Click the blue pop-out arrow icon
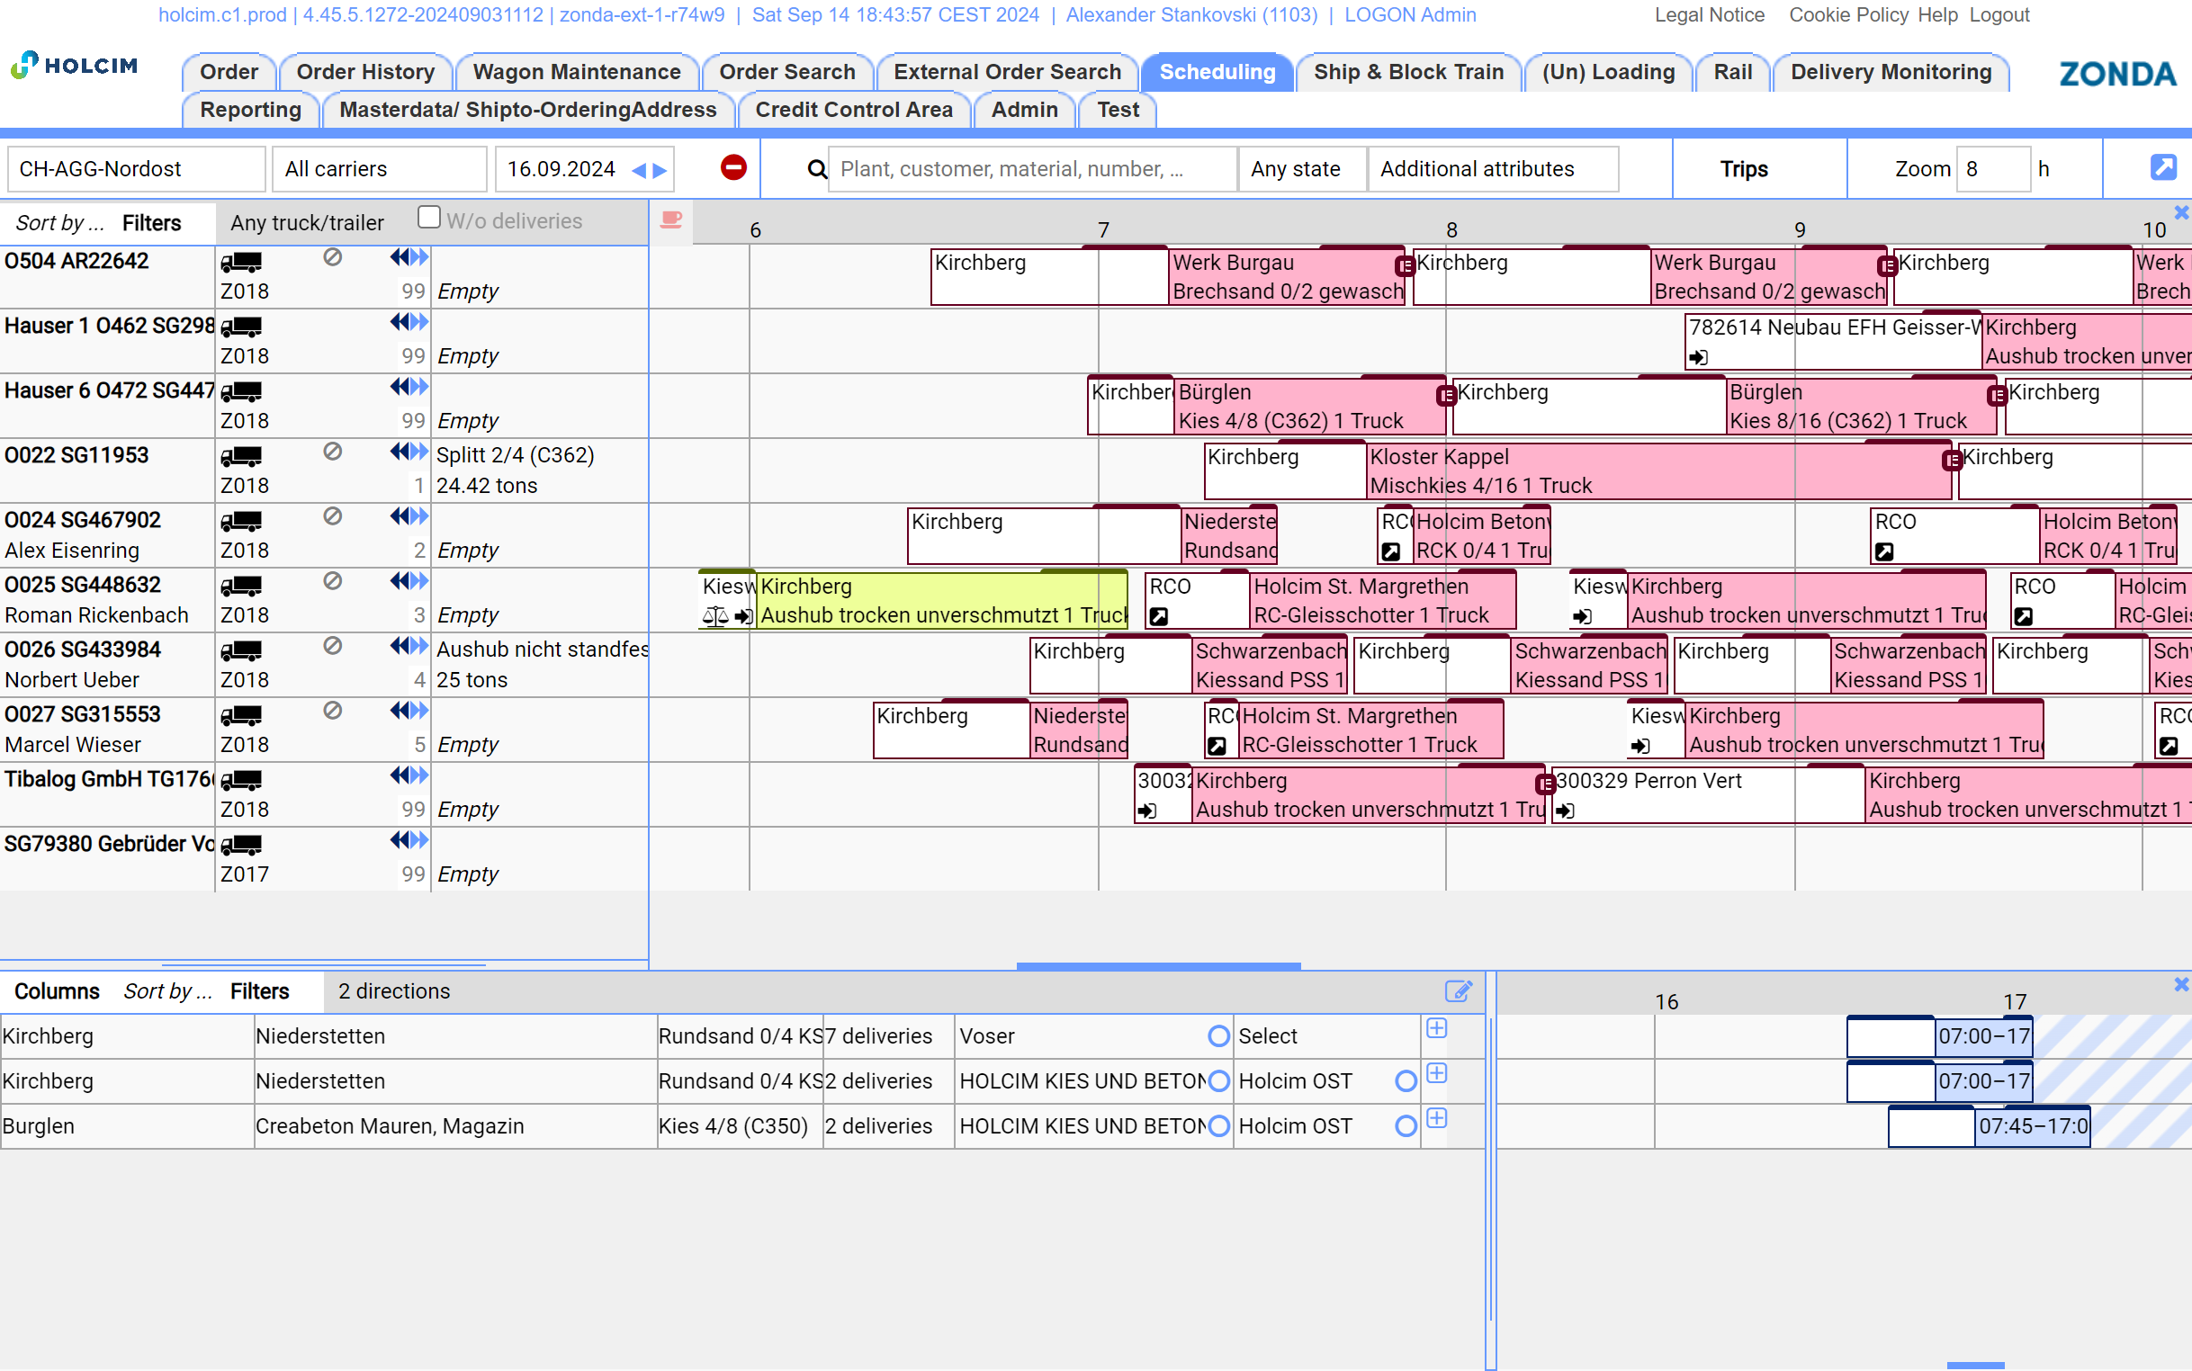This screenshot has height=1371, width=2192. tap(2162, 167)
